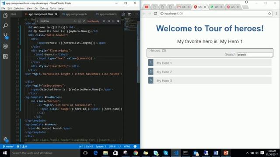Image resolution: width=280 pixels, height=157 pixels.
Task: Open File Explorer from the taskbar
Action: pyautogui.click(x=105, y=153)
